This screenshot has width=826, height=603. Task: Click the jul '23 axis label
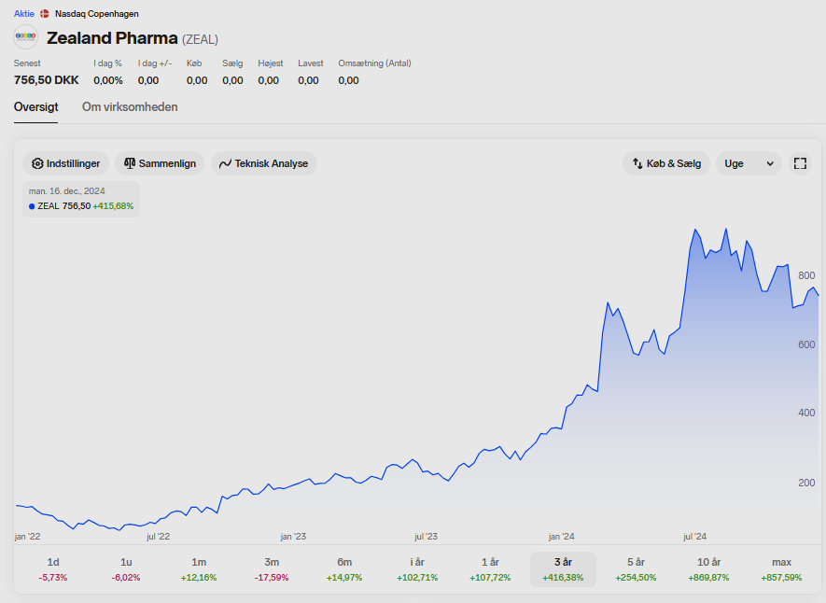427,537
